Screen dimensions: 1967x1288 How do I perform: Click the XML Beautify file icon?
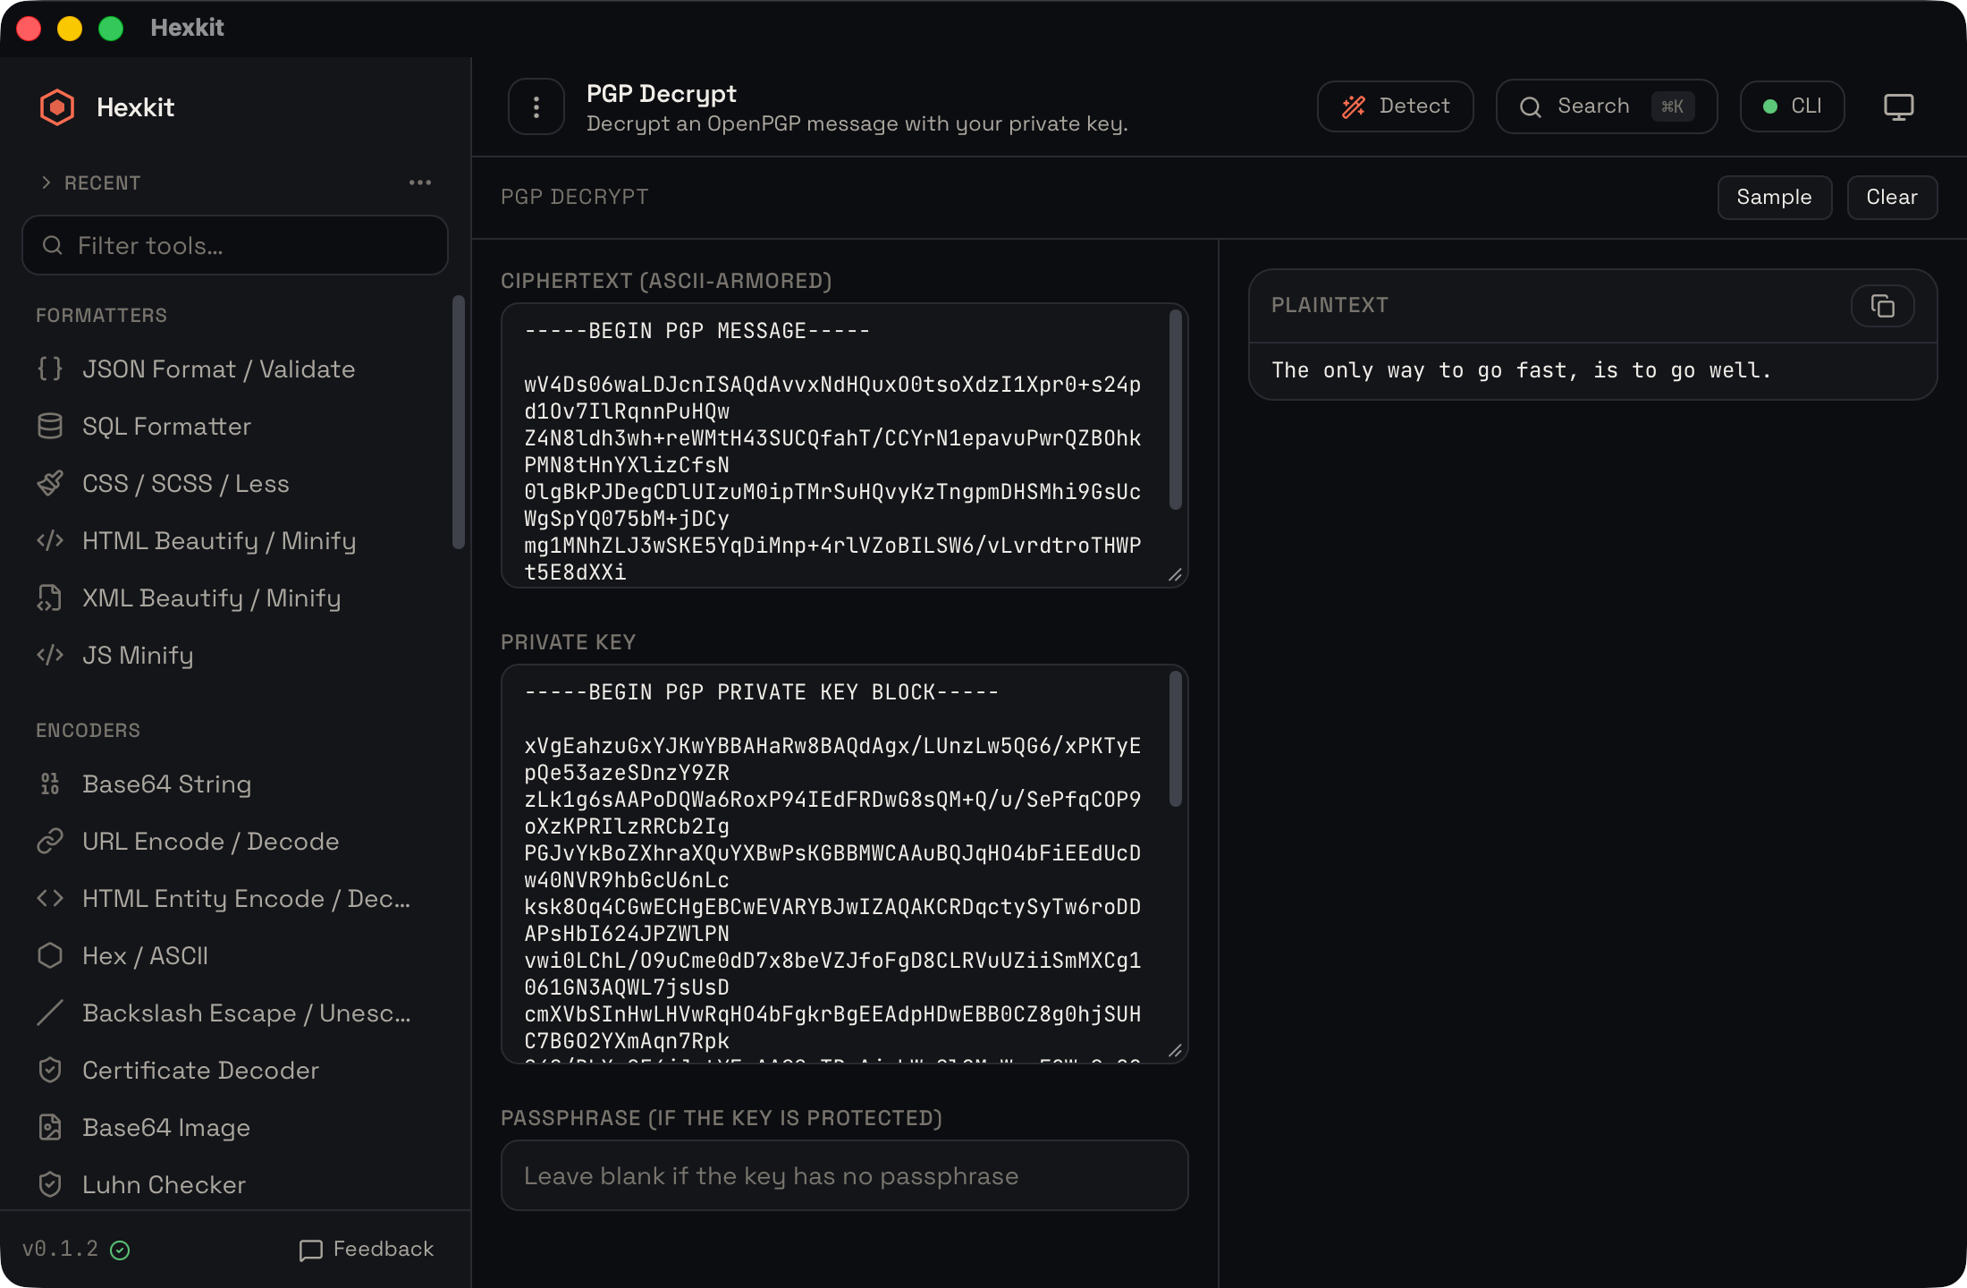(x=50, y=597)
